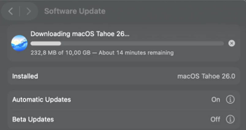Cancel the macOS Tahoe download
The image size is (246, 130).
click(232, 43)
